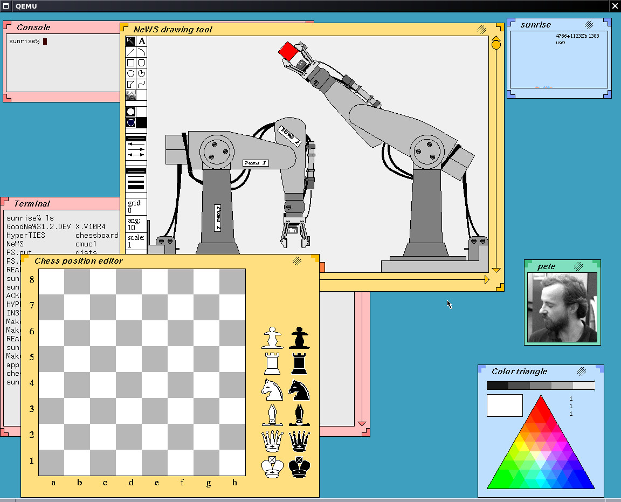The image size is (621, 502).
Task: Click the grid value input field
Action: [135, 209]
